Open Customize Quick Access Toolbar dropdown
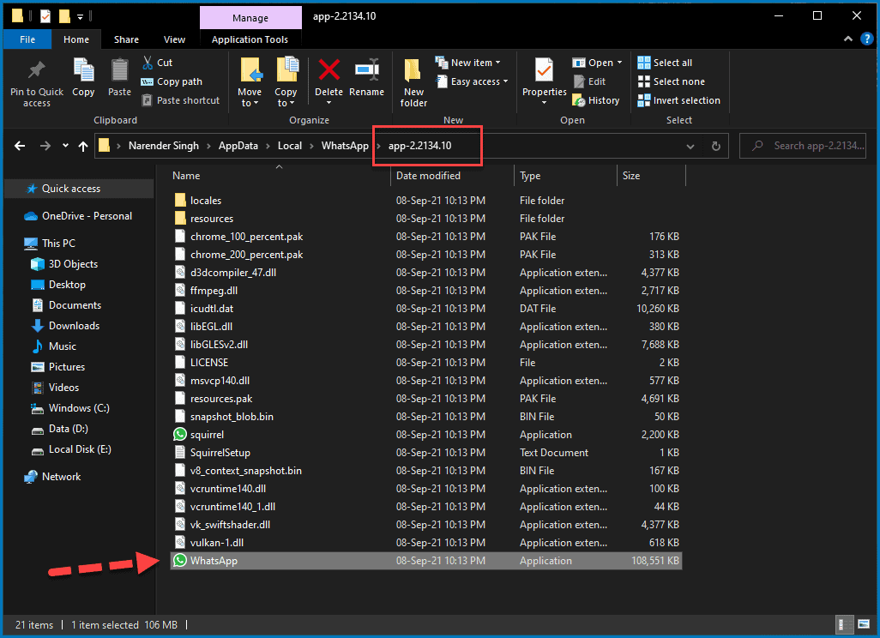This screenshot has width=880, height=638. [81, 17]
